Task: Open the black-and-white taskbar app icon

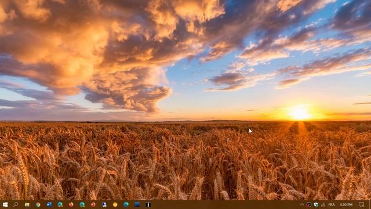Action: coord(148,204)
